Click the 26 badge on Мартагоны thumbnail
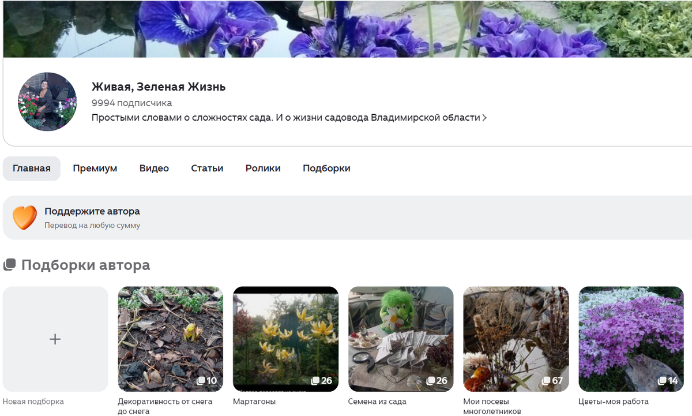 tap(322, 381)
